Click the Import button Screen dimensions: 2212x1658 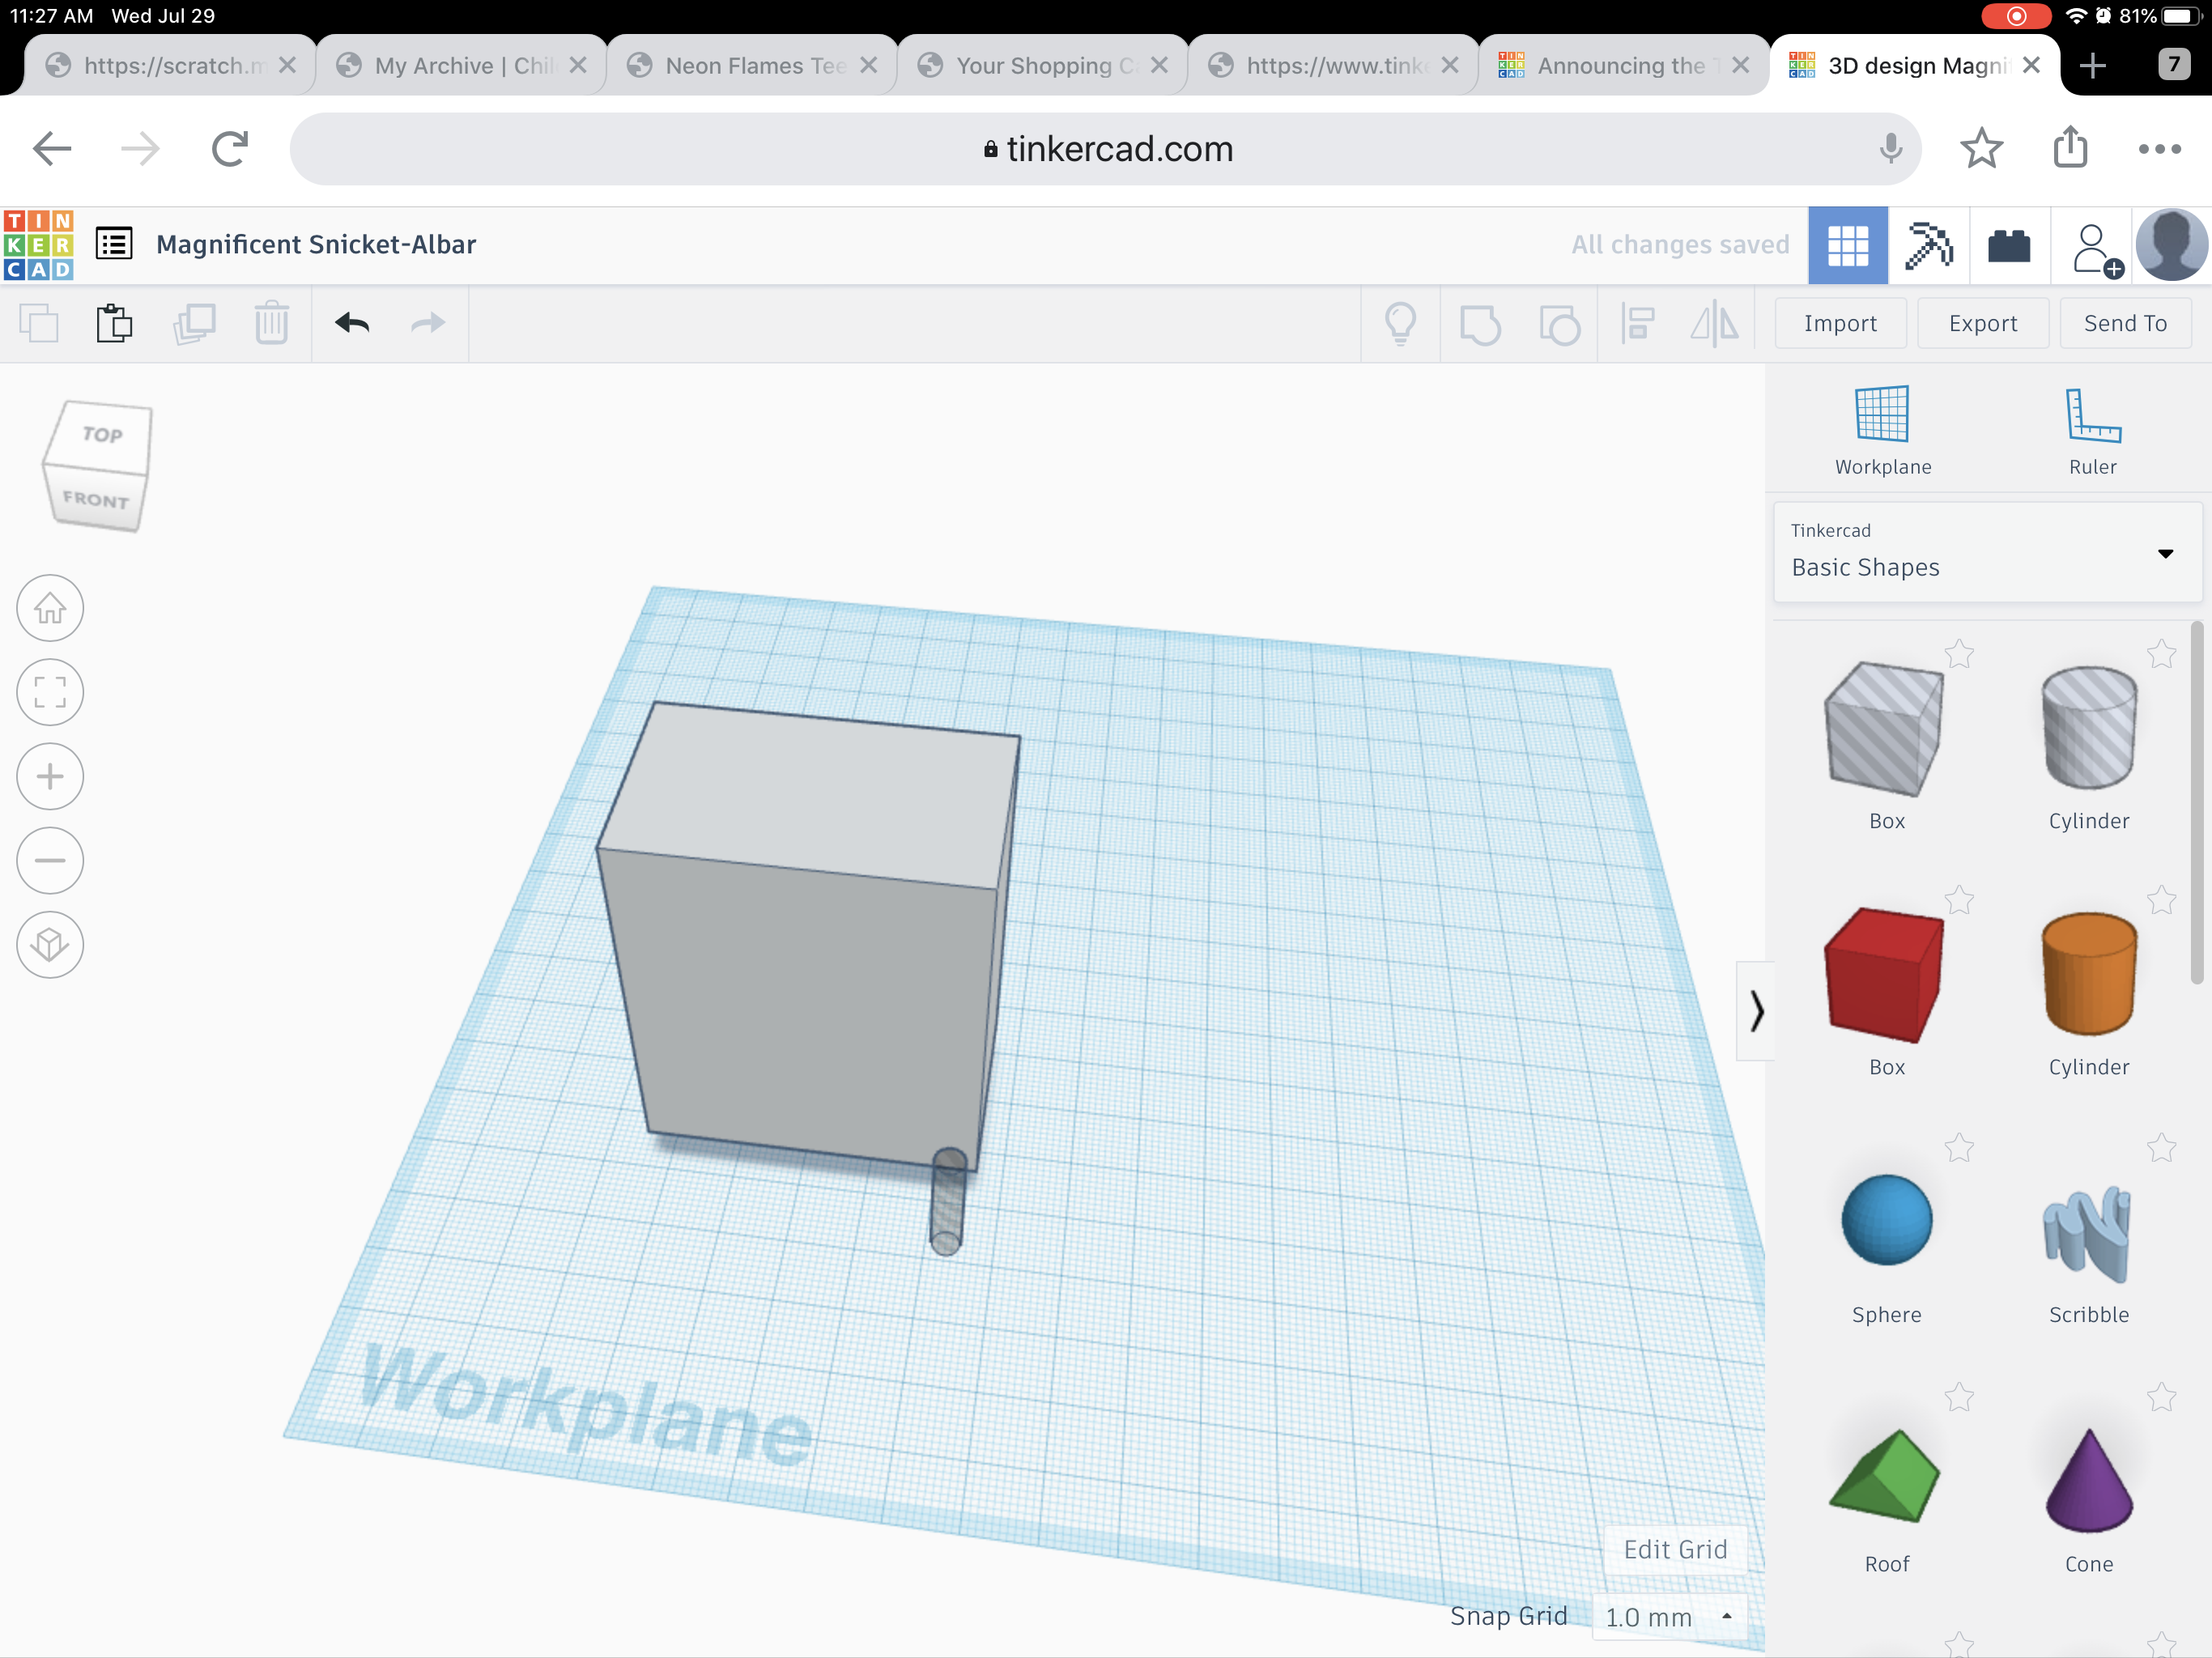pos(1840,323)
